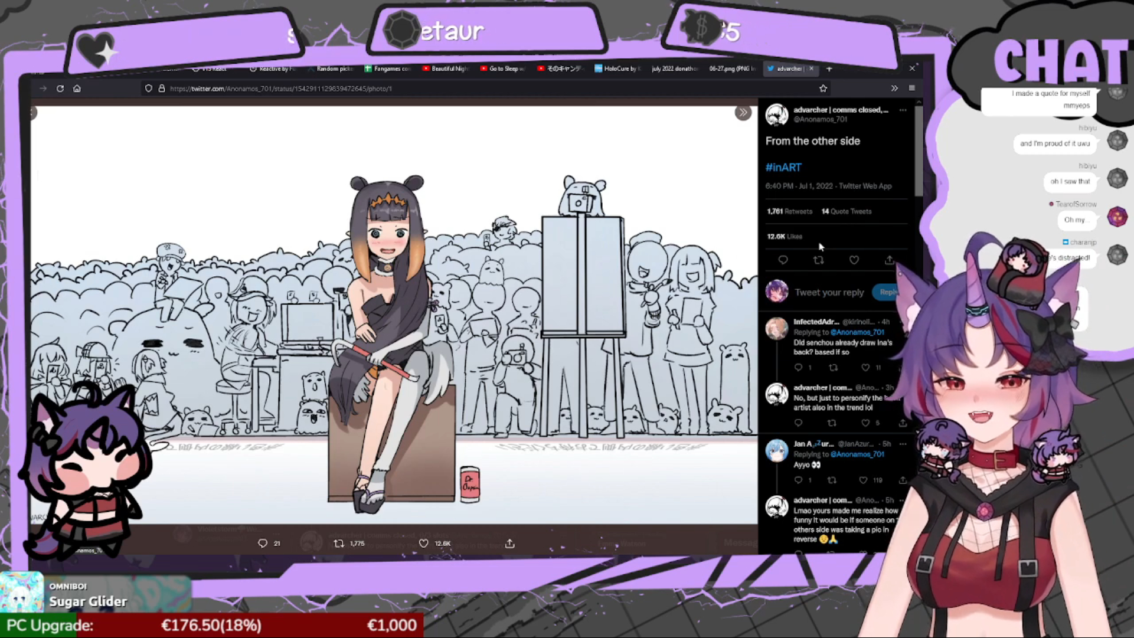
Task: Retweet from the image bar showing 1,775
Action: point(339,544)
